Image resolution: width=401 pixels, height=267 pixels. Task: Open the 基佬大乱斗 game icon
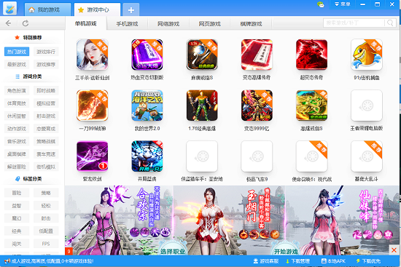367,156
